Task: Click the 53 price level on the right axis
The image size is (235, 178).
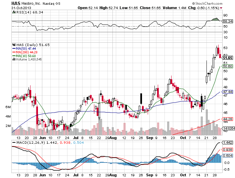Action: tap(225, 48)
